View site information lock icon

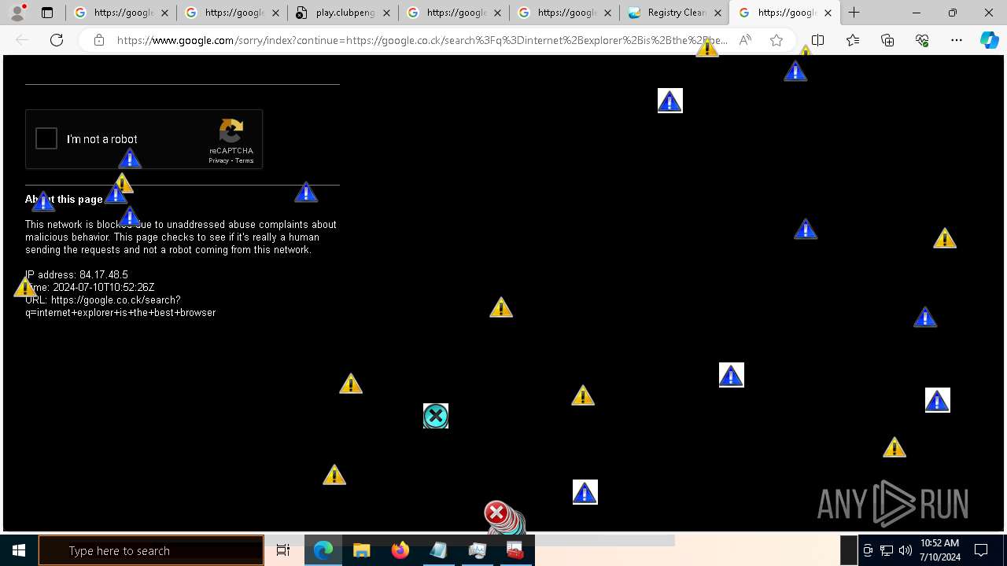98,40
